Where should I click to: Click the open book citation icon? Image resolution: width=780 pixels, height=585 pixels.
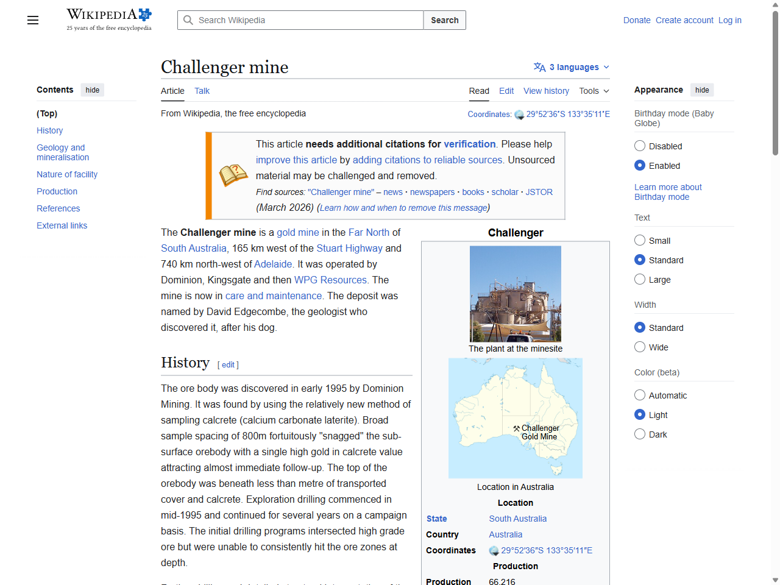pyautogui.click(x=233, y=175)
